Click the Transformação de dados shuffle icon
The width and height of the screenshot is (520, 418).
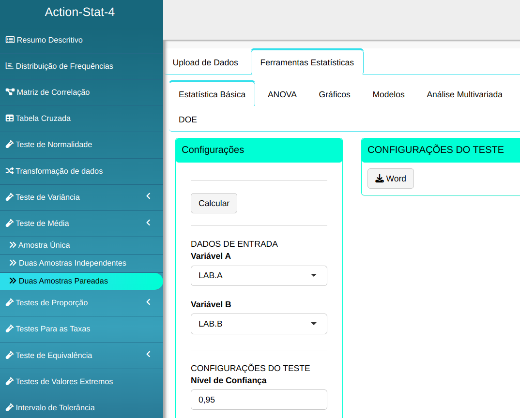click(9, 171)
